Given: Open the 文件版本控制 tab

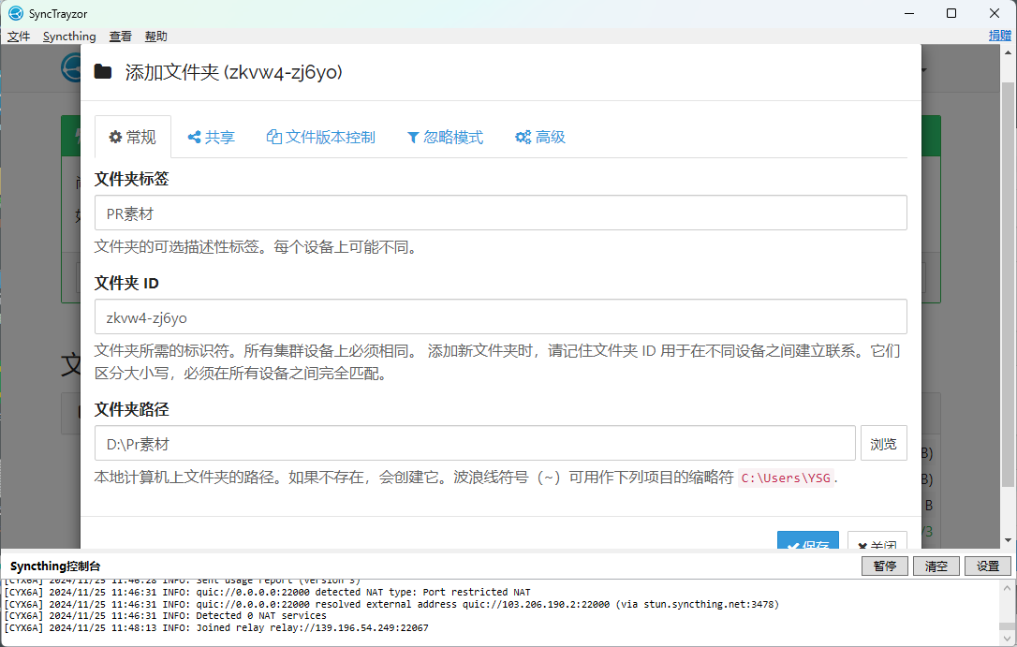Looking at the screenshot, I should click(x=321, y=137).
